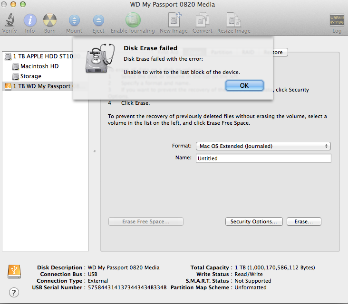Click the Convert toolbar icon
This screenshot has height=304, width=348.
203,20
